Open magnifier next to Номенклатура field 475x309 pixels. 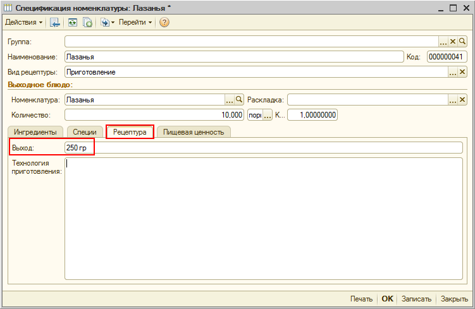point(239,99)
